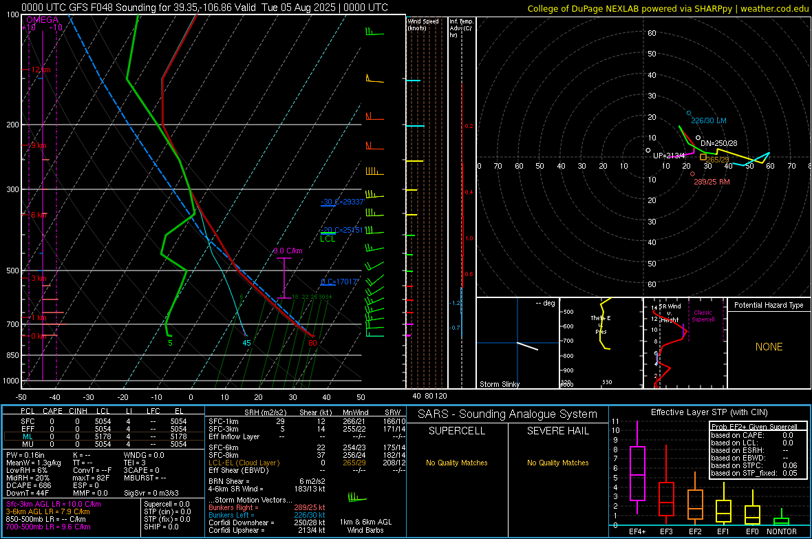Click the SRH (m2/s2) column header
This screenshot has height=539, width=812.
coord(265,412)
